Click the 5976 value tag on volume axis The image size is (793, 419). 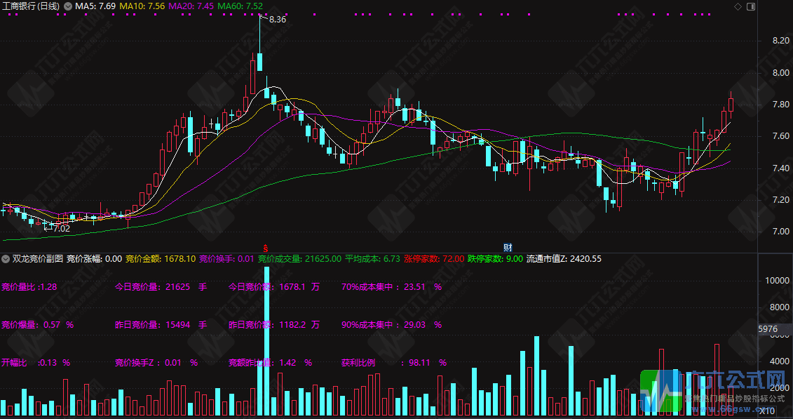tap(768, 329)
